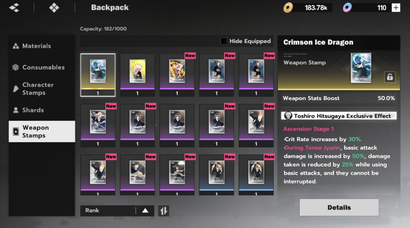Add more gems with the plus icon
The width and height of the screenshot is (410, 228).
click(x=396, y=8)
